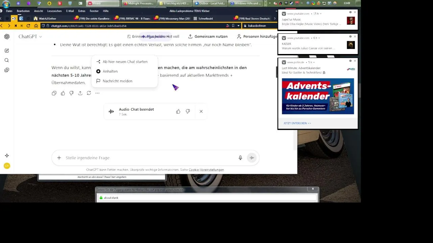Open the Windows Start orb
This screenshot has height=243, width=433.
(x=6, y=4)
